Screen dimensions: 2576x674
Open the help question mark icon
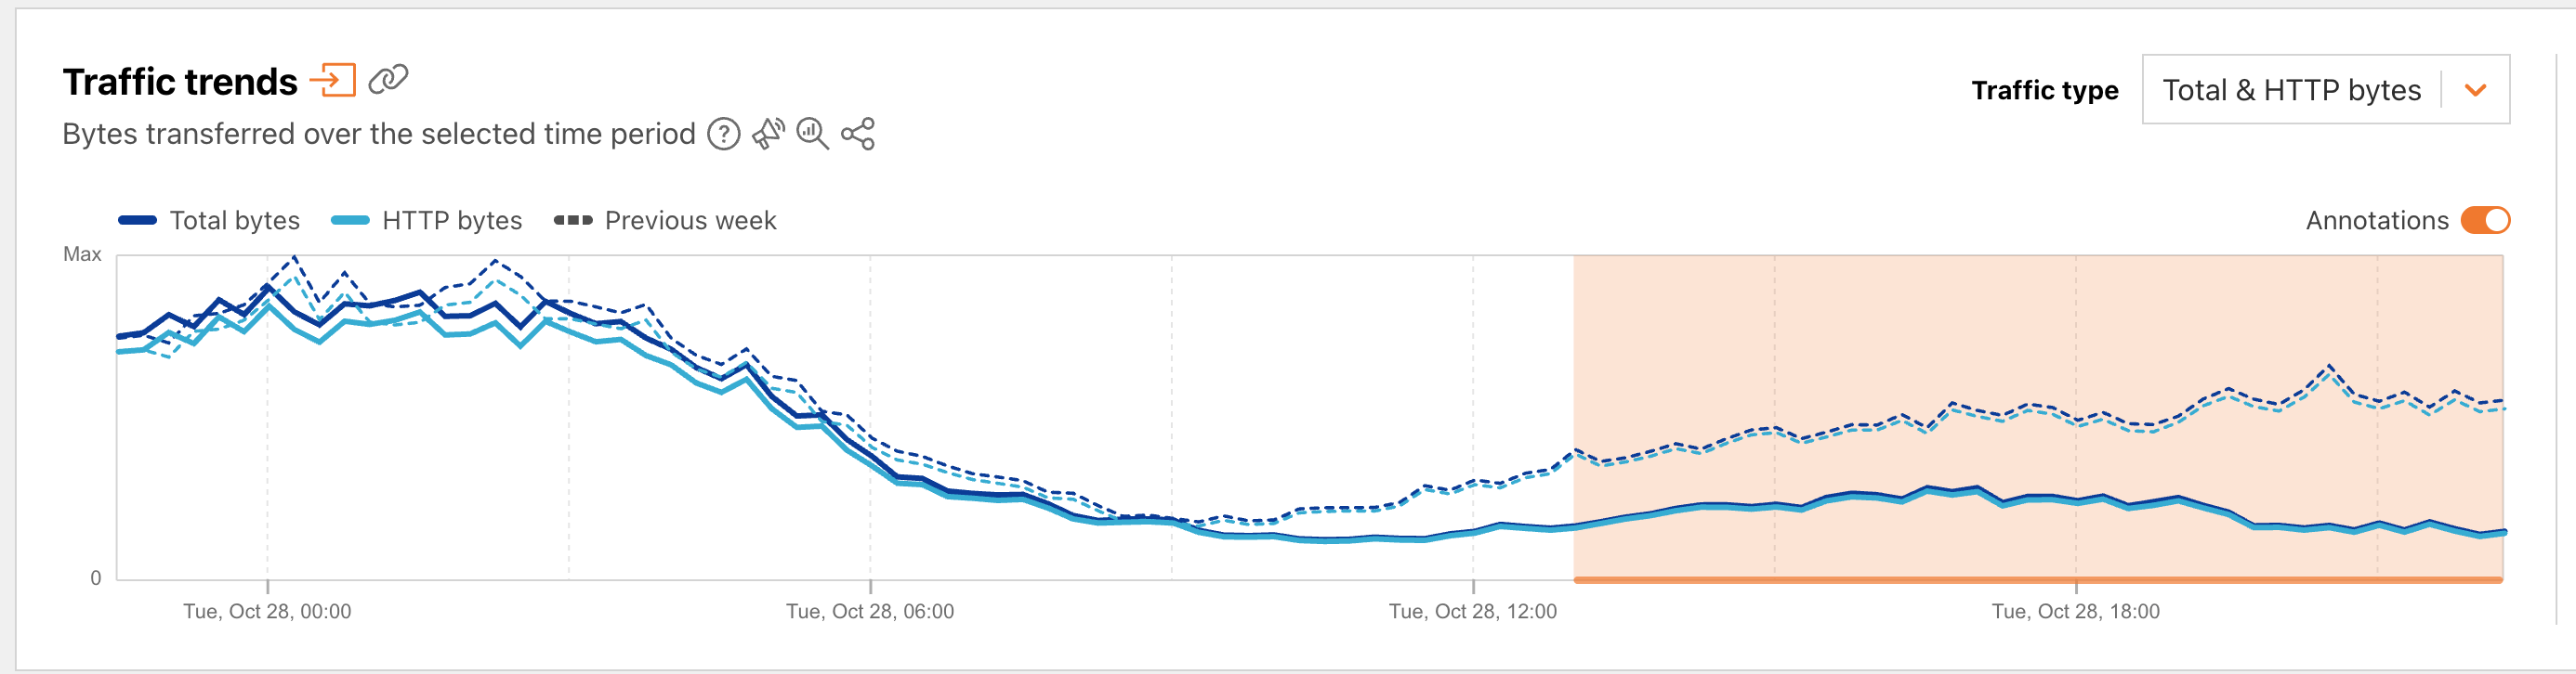(x=723, y=134)
